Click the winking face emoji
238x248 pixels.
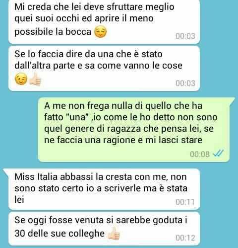point(21,79)
